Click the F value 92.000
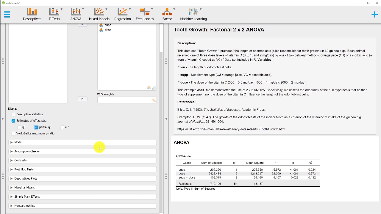Image resolution: width=381 pixels, height=214 pixels. pos(276,174)
